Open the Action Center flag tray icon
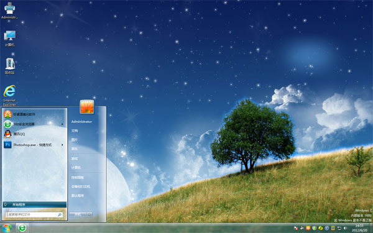This screenshot has height=233, width=373. [x=296, y=228]
